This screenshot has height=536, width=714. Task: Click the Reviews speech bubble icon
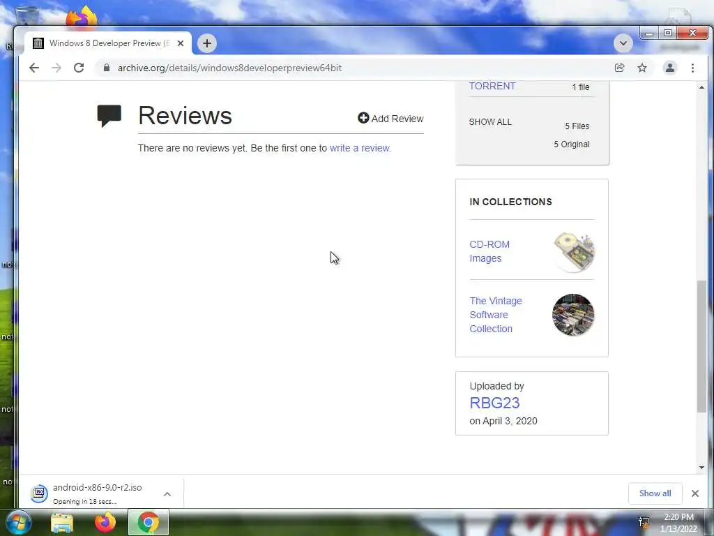click(x=109, y=116)
